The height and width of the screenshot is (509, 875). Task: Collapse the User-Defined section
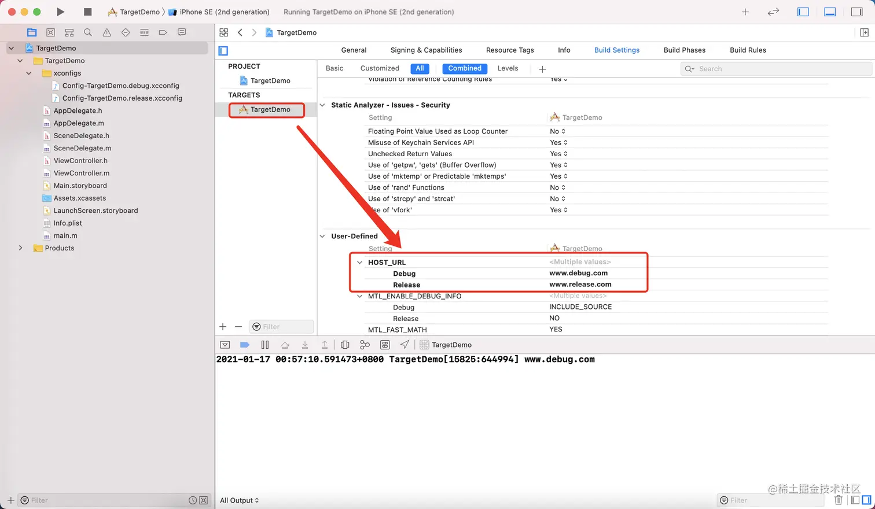click(322, 236)
